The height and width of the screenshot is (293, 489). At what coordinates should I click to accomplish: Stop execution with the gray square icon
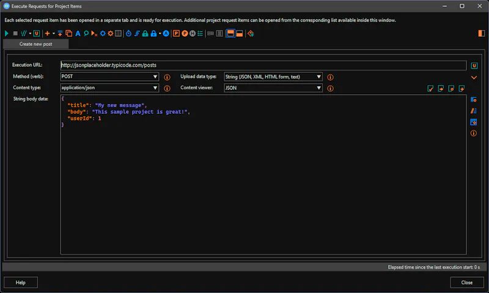click(x=15, y=34)
